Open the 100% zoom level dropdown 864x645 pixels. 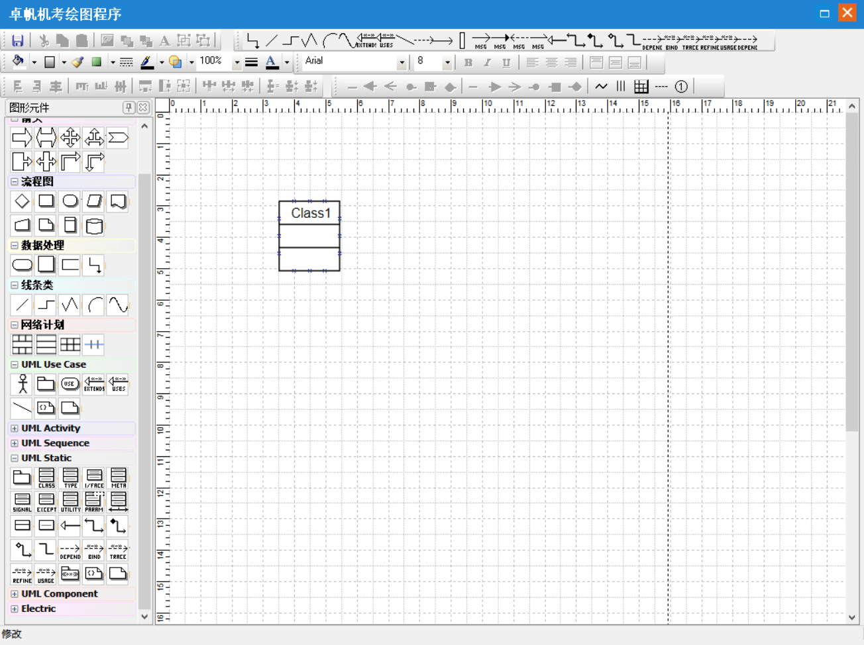click(x=237, y=63)
